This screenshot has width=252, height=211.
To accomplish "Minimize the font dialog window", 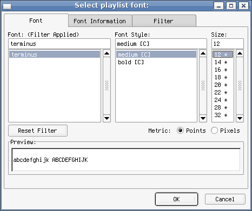I will [x=219, y=6].
